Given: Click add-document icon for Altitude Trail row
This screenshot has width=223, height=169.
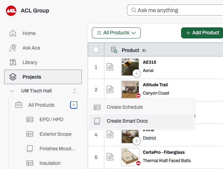Looking at the screenshot, I should [x=110, y=89].
